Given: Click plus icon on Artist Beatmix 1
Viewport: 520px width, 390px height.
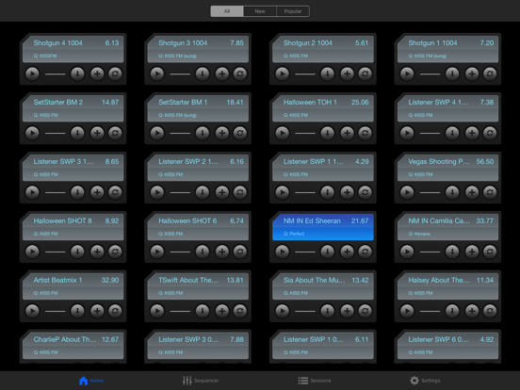Looking at the screenshot, I should pyautogui.click(x=97, y=311).
